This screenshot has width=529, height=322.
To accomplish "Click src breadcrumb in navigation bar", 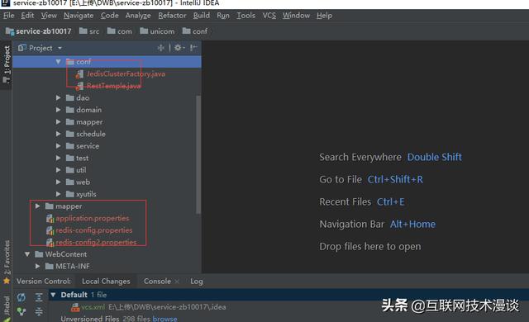I will point(89,31).
